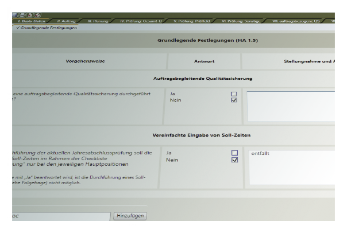
Task: Open the auftragsbezogene QS tab
Action: (x=296, y=21)
